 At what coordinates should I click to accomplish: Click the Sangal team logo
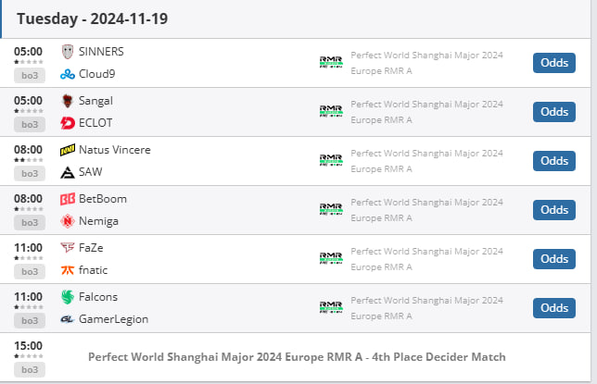tap(68, 101)
